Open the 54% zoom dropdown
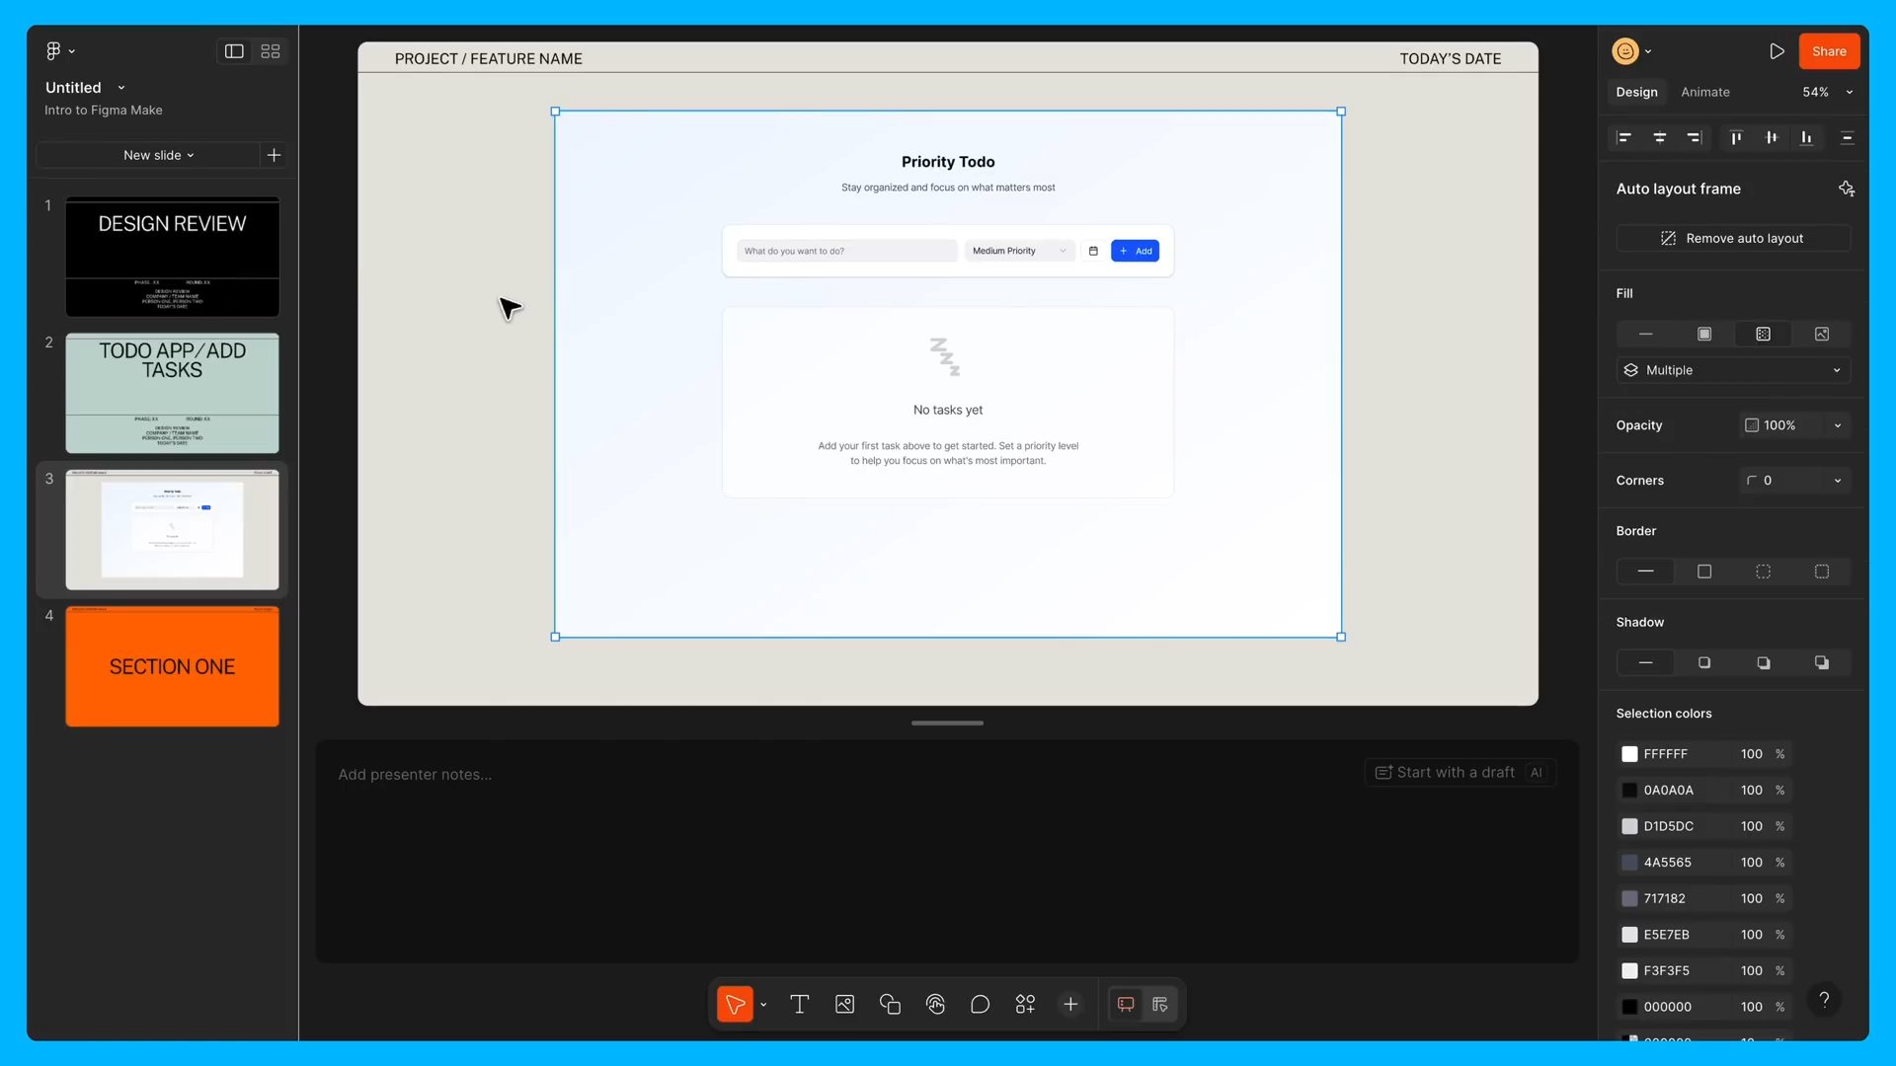The height and width of the screenshot is (1066, 1896). [1825, 92]
